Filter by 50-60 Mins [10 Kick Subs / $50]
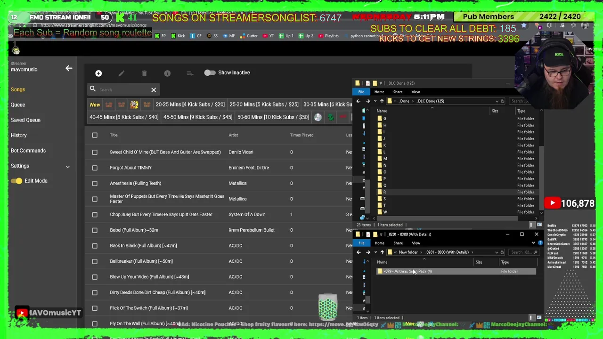This screenshot has height=339, width=603. tap(273, 117)
